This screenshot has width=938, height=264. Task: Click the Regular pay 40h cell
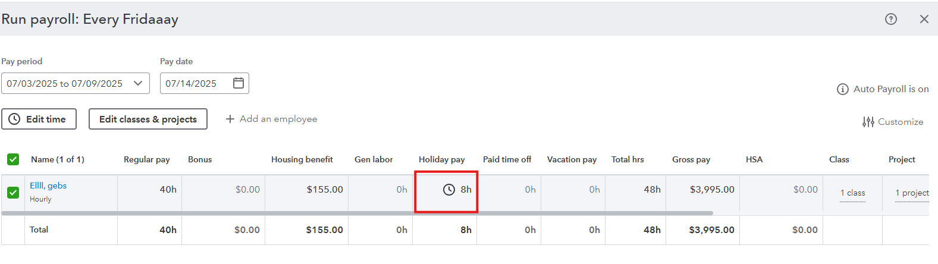pos(150,190)
